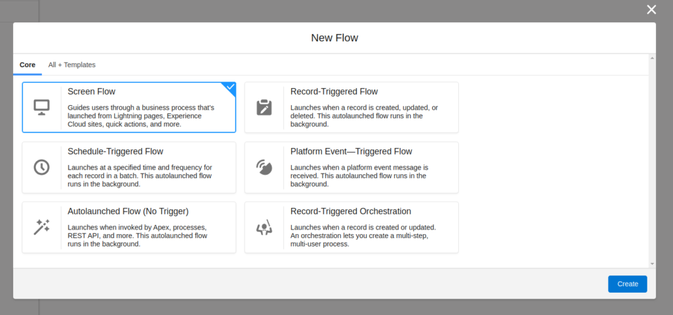673x315 pixels.
Task: Choose Autolaunched Flow (No Trigger) title
Action: point(128,212)
